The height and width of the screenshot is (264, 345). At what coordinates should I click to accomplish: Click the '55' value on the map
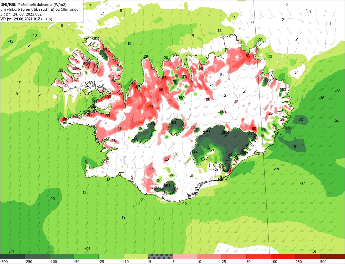pyautogui.click(x=108, y=115)
